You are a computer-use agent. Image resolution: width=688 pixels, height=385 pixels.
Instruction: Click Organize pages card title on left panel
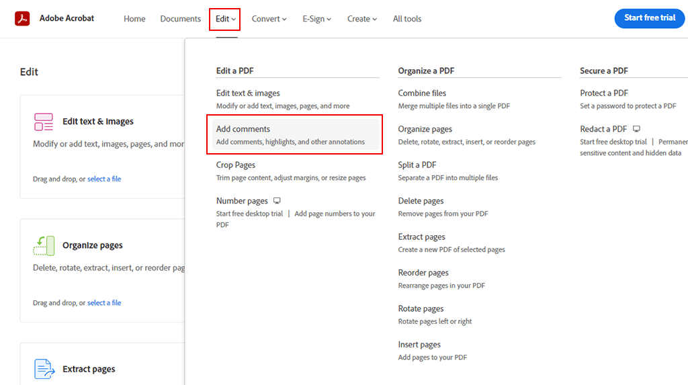93,245
